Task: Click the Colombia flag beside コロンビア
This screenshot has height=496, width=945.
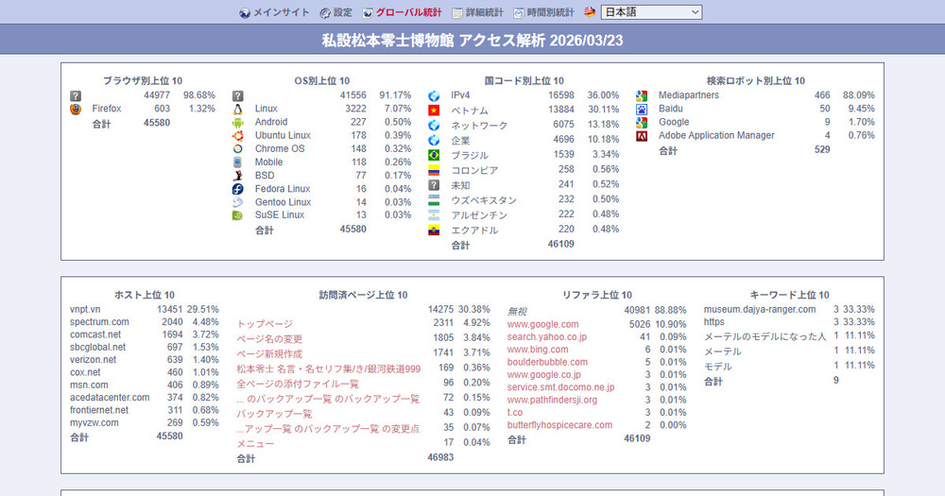Action: click(x=434, y=171)
